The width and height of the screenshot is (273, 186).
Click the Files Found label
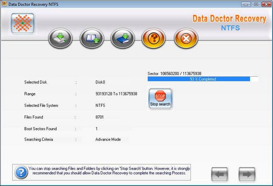(x=33, y=117)
